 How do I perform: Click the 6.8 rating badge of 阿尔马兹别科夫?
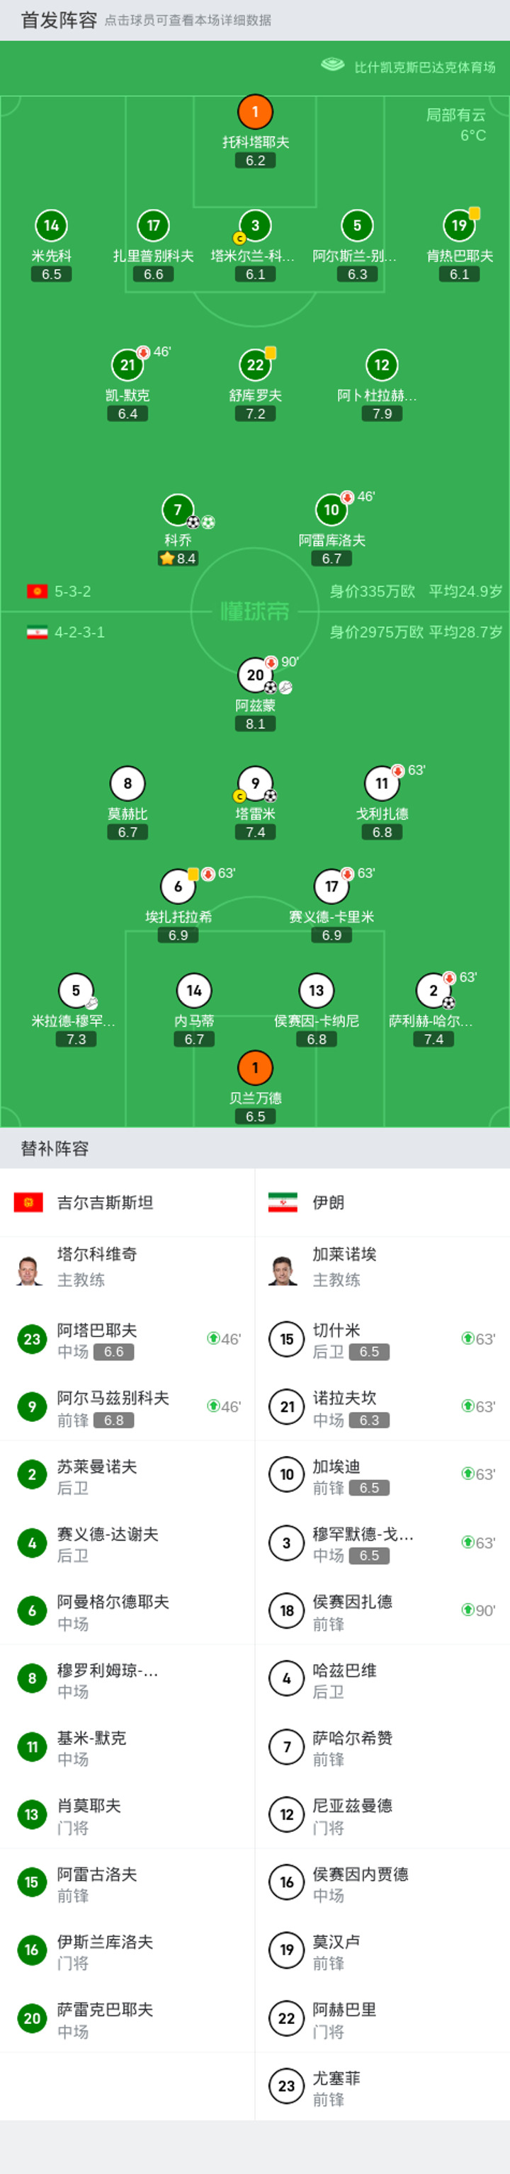click(x=114, y=1421)
